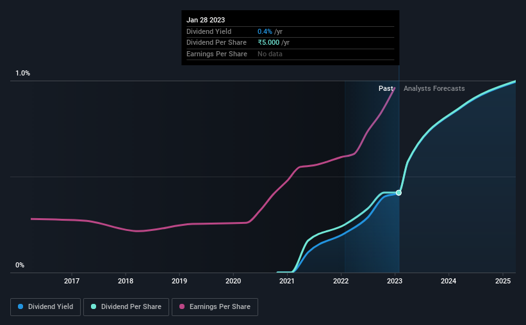Click the 2021 x-axis label

(x=287, y=281)
